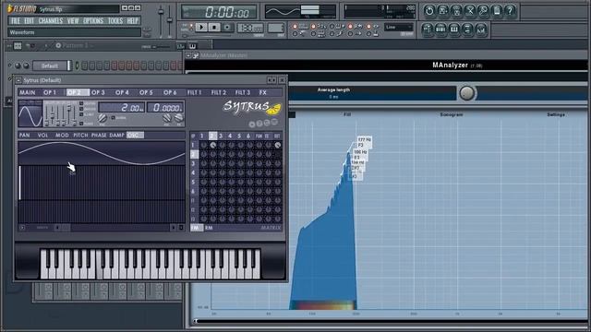This screenshot has width=591, height=332.
Task: Select the OP 6 operator tab
Action: [x=170, y=92]
